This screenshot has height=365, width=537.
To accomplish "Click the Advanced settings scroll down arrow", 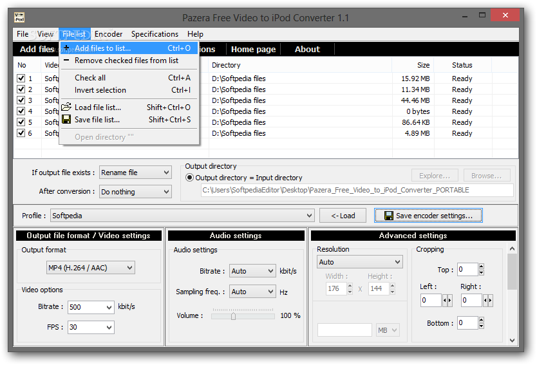I will [512, 340].
